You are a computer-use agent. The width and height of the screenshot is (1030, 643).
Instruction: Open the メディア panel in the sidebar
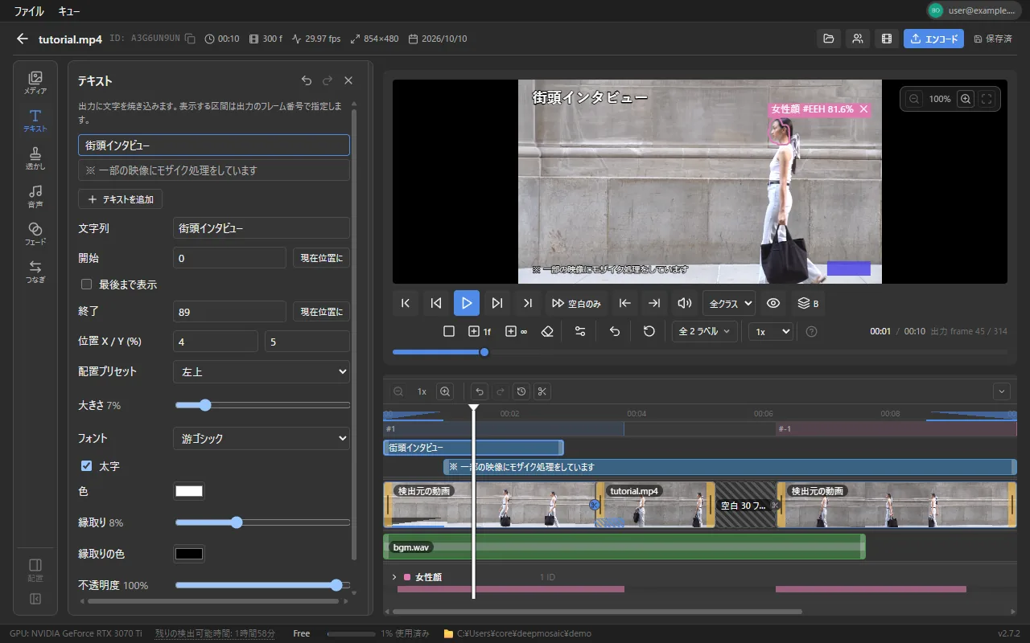click(x=35, y=83)
